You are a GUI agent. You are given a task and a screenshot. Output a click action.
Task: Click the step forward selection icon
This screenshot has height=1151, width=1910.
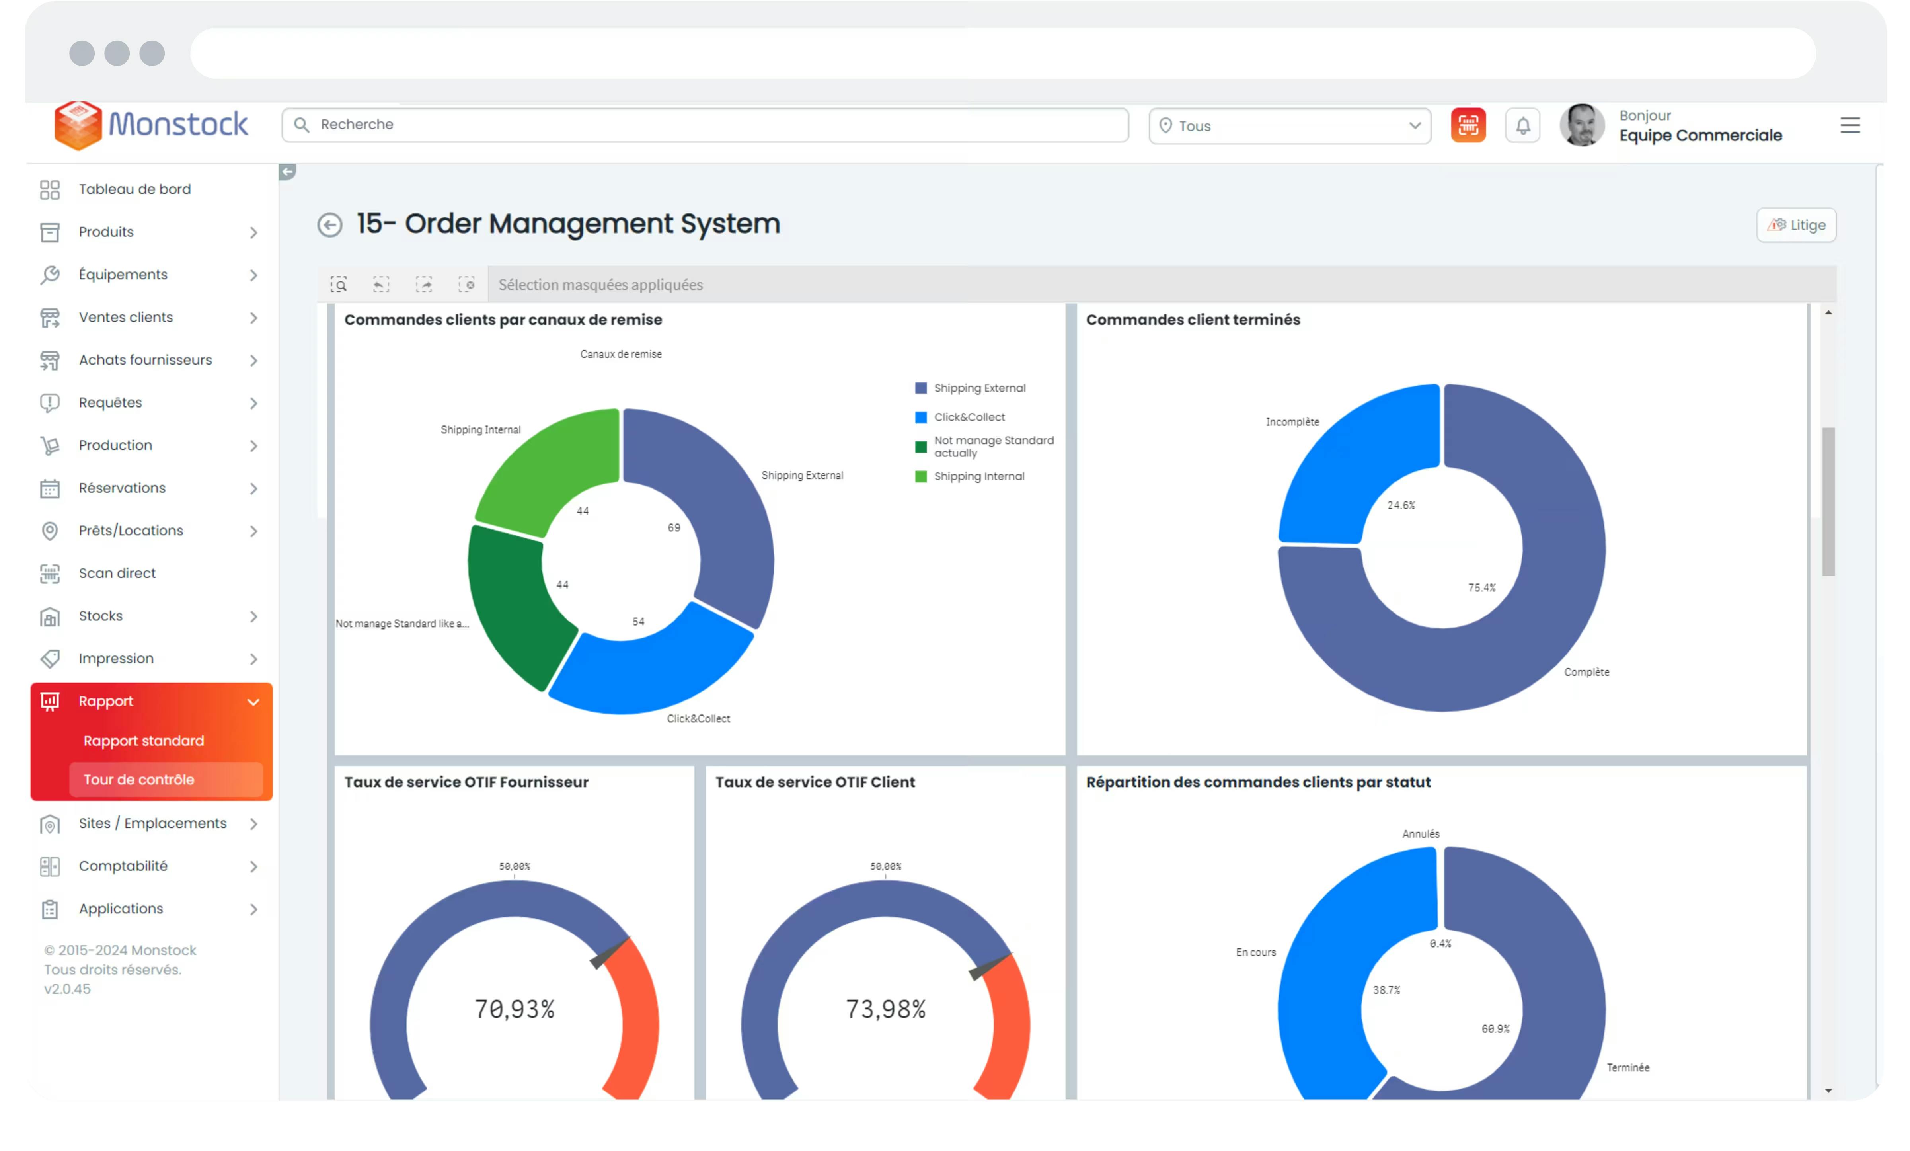[424, 285]
